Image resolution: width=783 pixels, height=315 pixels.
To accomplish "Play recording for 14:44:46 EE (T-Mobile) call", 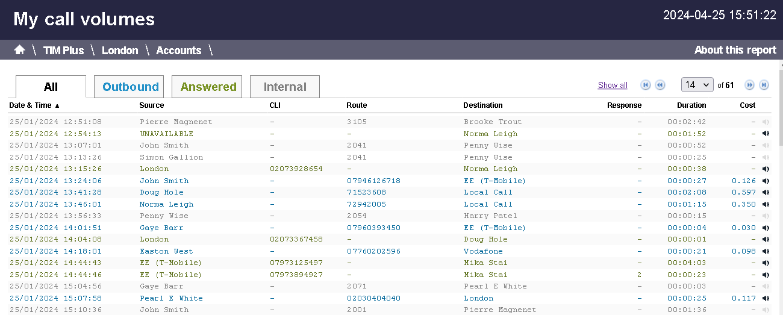I will pyautogui.click(x=766, y=275).
